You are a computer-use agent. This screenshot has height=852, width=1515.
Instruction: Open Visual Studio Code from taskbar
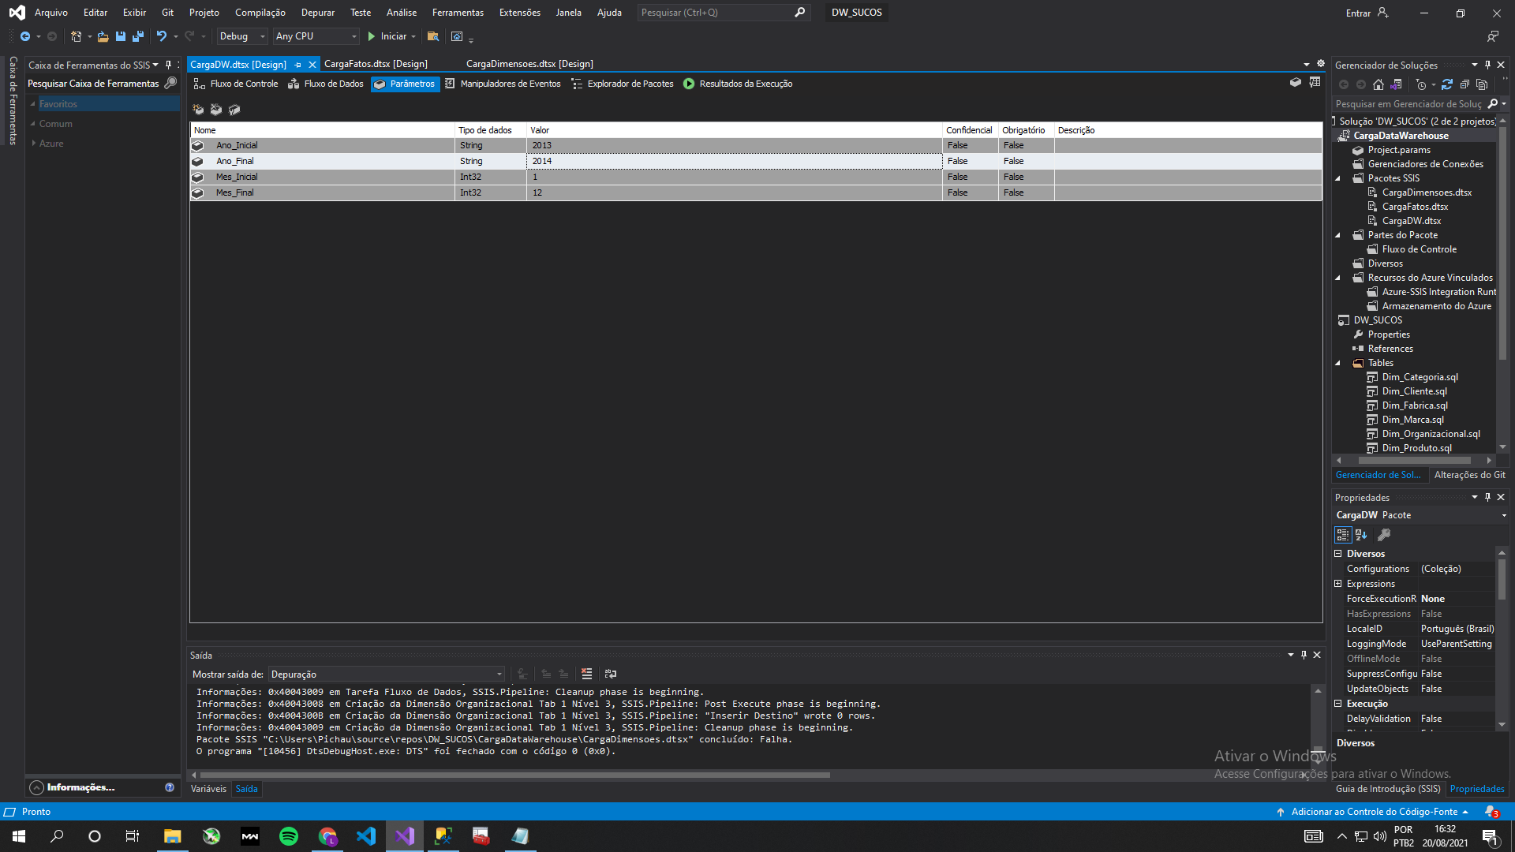366,836
